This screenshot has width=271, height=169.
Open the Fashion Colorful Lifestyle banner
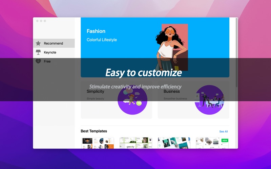pos(155,47)
